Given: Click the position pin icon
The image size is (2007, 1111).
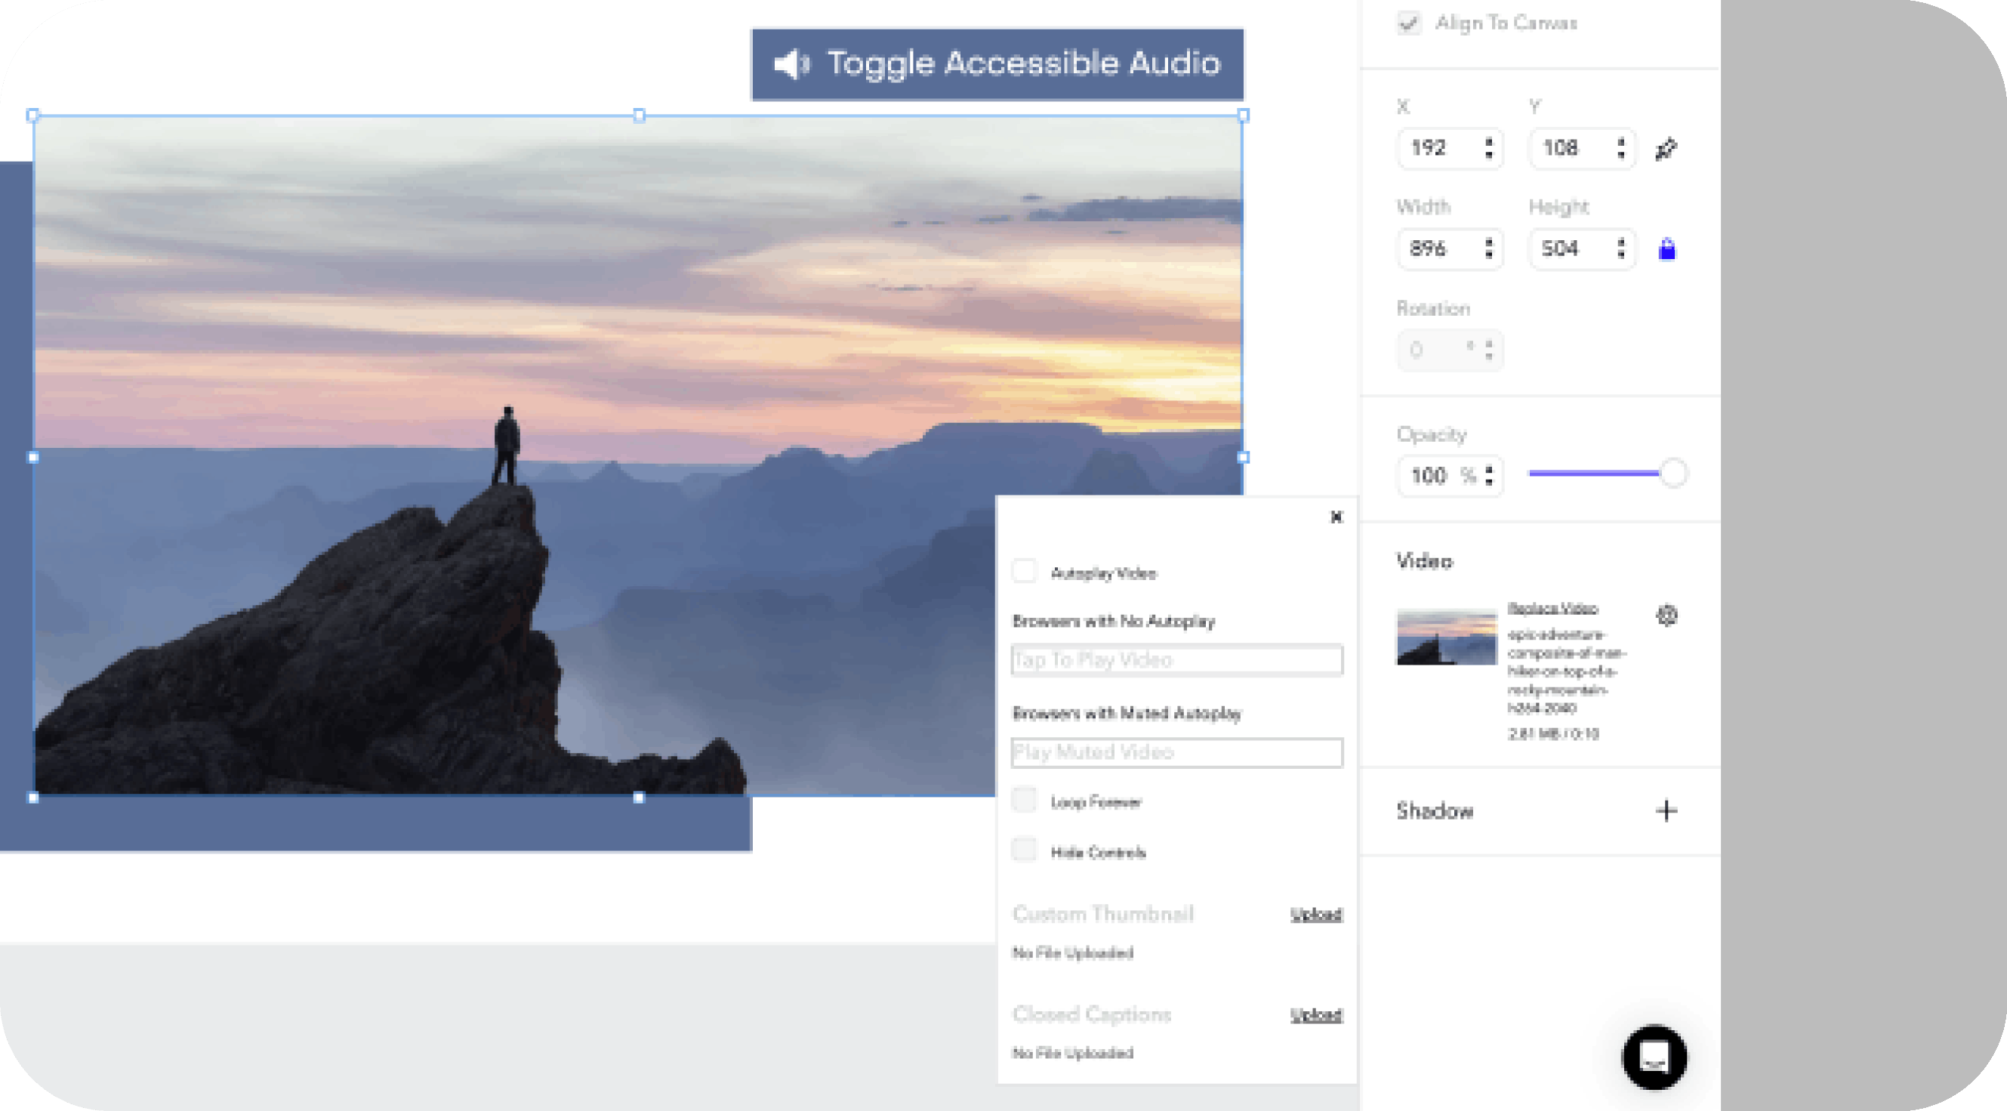Looking at the screenshot, I should pos(1666,148).
